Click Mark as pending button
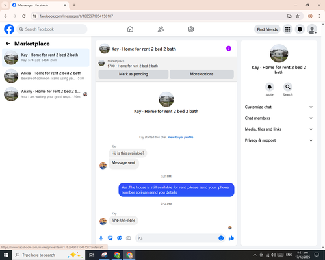Screen dimensions: 325x260 (x=133, y=74)
